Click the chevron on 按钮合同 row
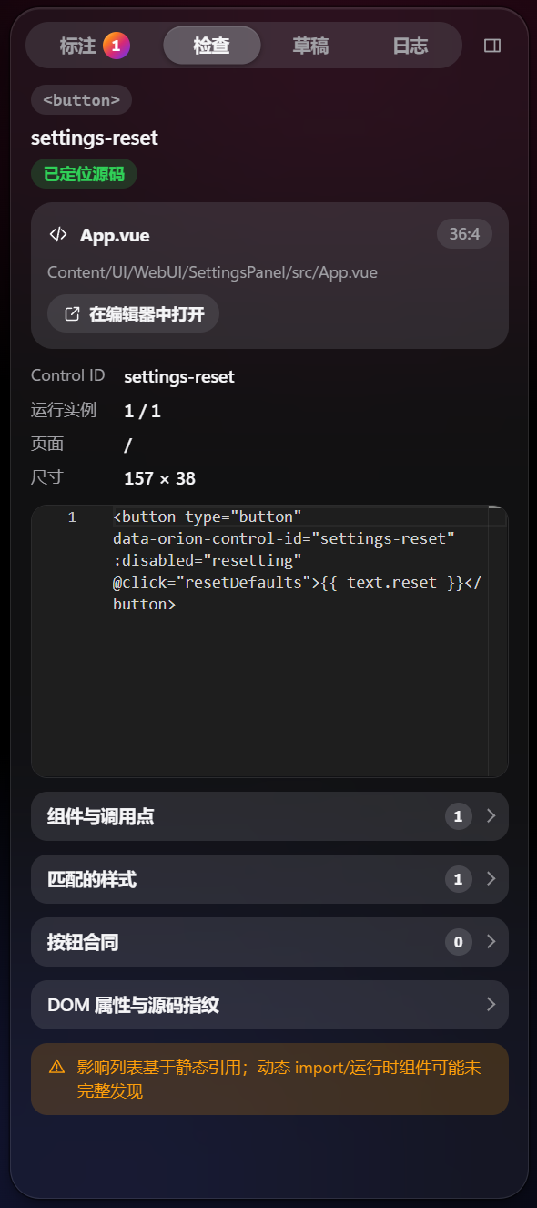The width and height of the screenshot is (537, 1208). (x=491, y=942)
